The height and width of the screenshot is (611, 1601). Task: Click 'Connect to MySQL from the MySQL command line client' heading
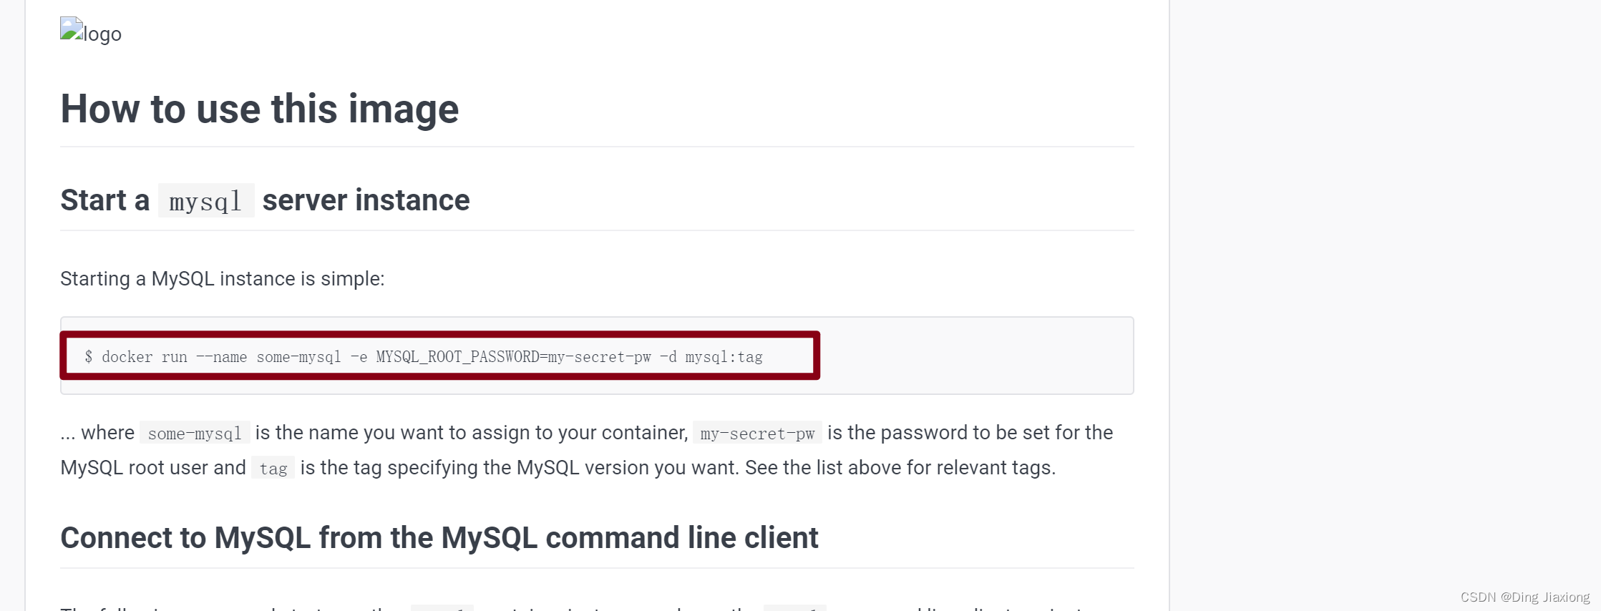(x=439, y=538)
